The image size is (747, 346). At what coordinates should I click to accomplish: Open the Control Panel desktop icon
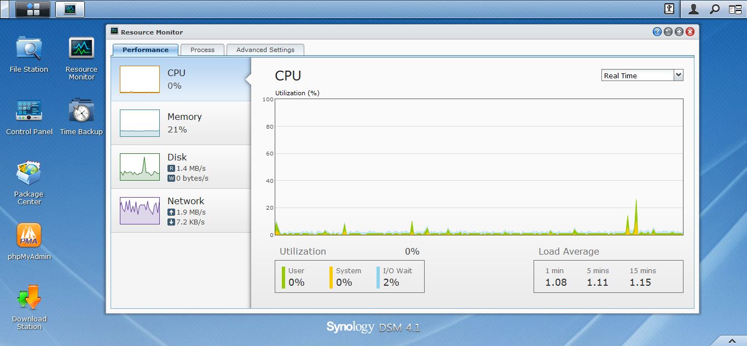coord(29,111)
